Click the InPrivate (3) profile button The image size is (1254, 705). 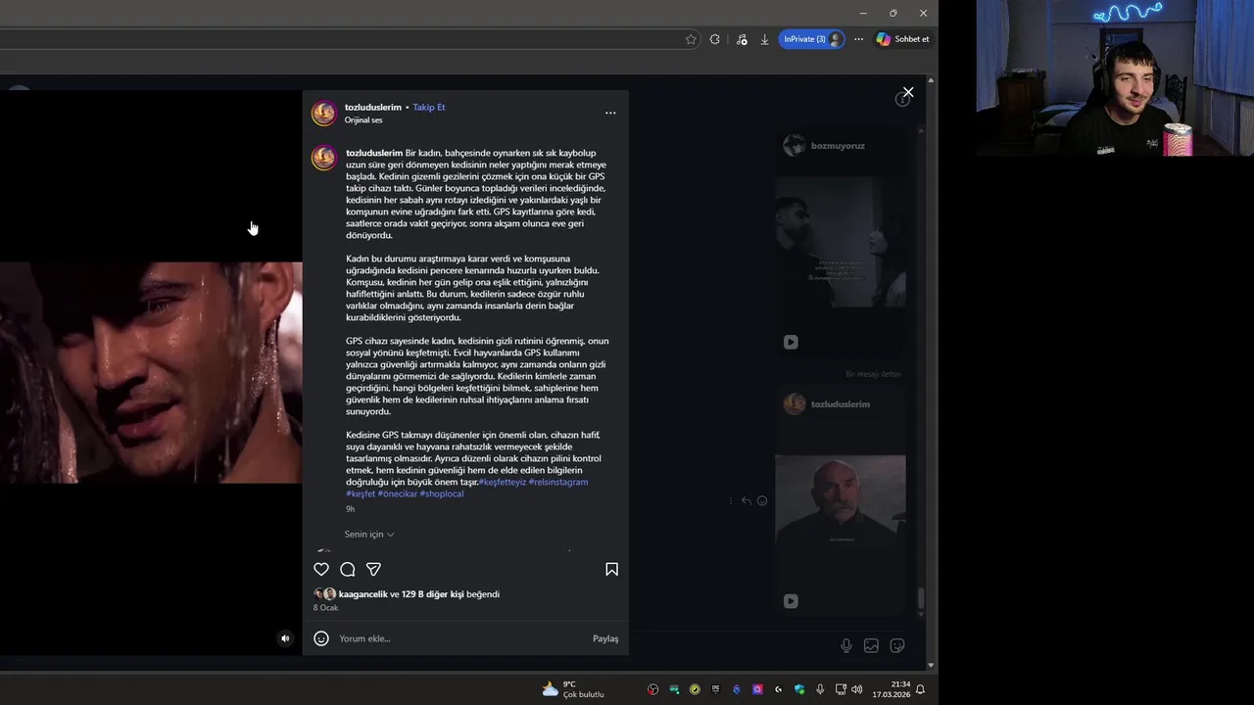coord(812,39)
